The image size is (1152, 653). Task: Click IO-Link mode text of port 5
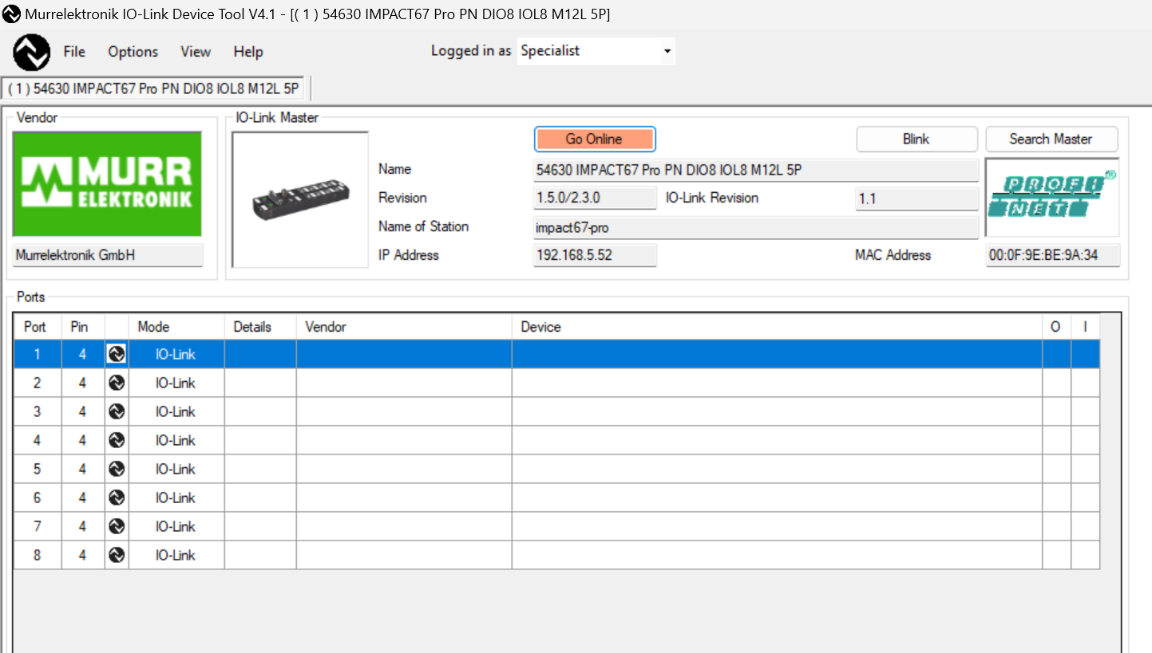point(176,469)
